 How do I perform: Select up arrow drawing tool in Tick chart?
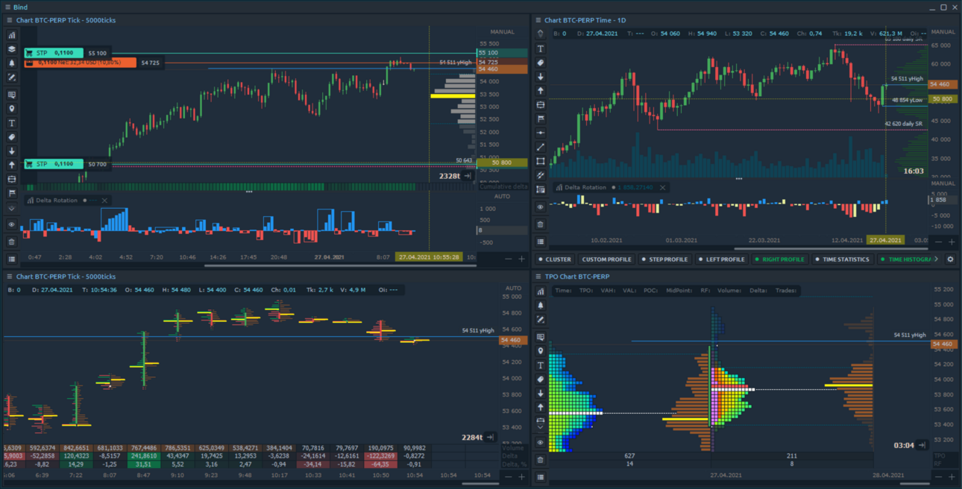pos(12,165)
